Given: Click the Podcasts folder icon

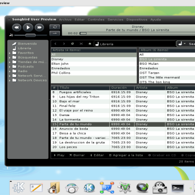Looking at the screenshot, I should (x=15, y=66).
